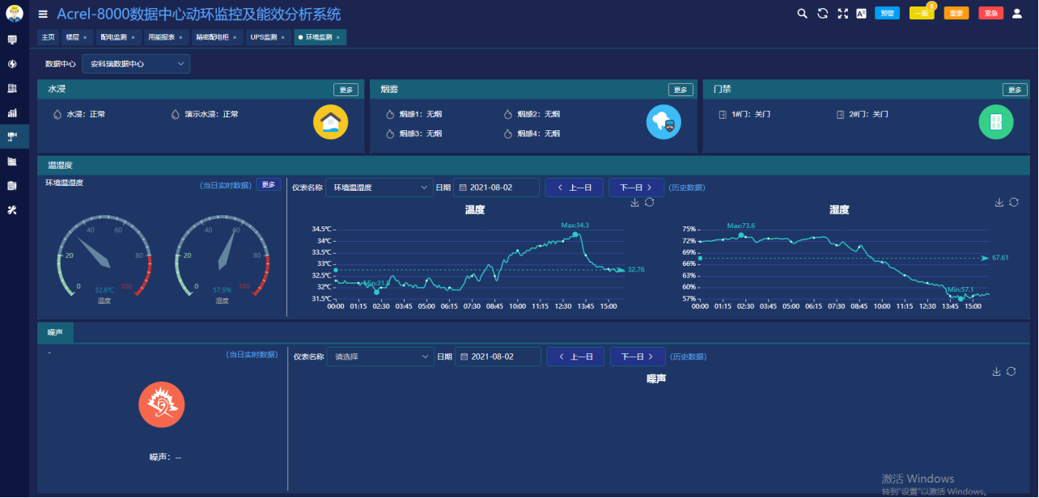
Task: Click the blue smoke detector cloud icon
Action: [664, 122]
